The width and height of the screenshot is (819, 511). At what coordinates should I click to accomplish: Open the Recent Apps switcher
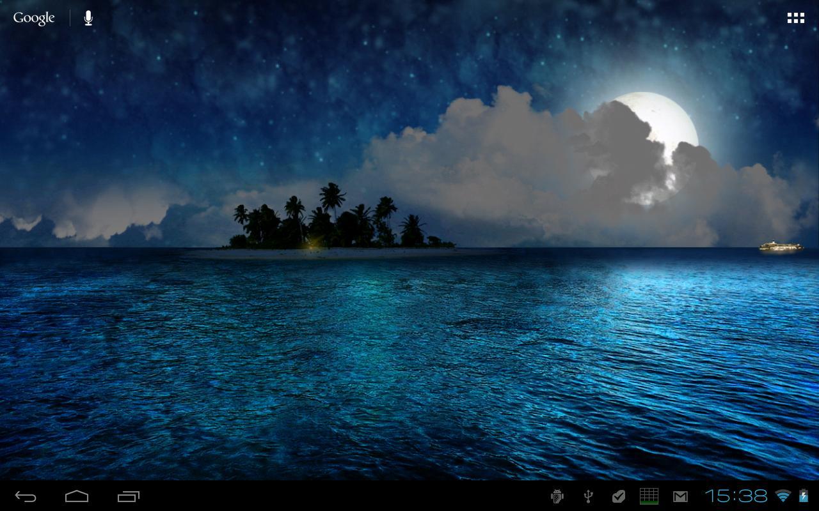(127, 496)
